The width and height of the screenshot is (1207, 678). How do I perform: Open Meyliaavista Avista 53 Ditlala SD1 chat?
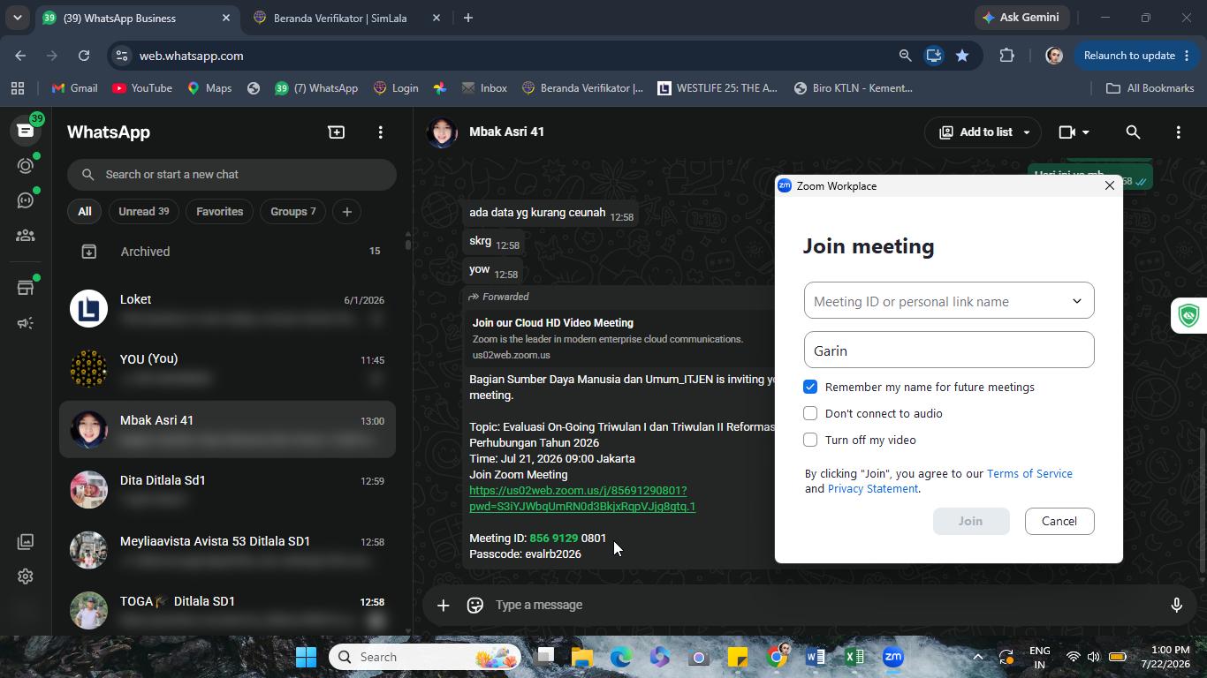[228, 550]
